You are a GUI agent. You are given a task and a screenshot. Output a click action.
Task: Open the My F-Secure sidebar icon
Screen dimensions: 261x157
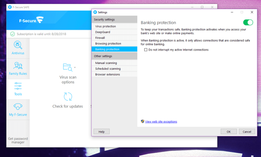click(x=18, y=107)
